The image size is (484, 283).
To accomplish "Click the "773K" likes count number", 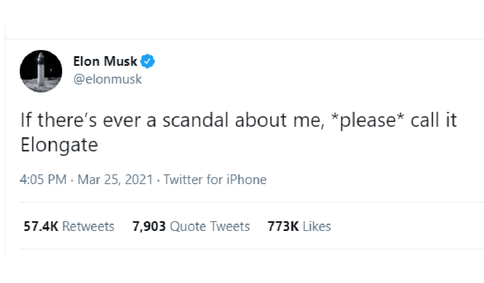I will coord(283,226).
